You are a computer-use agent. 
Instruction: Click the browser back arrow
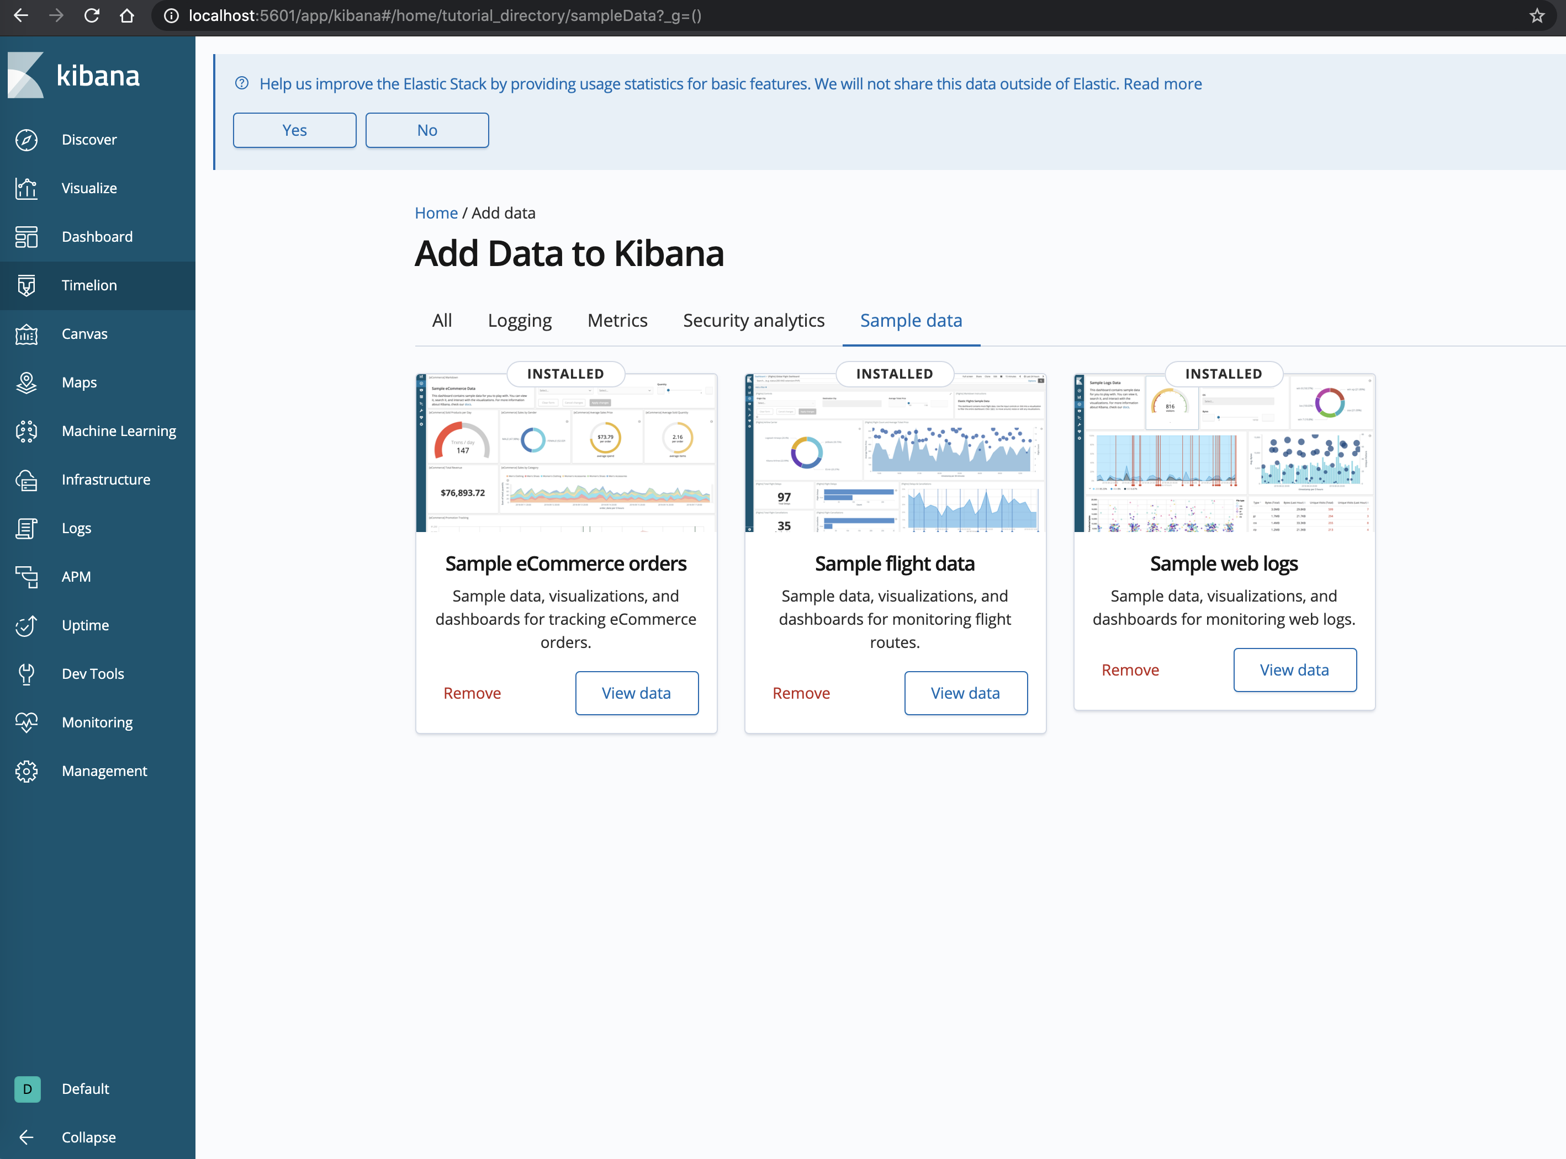21,15
